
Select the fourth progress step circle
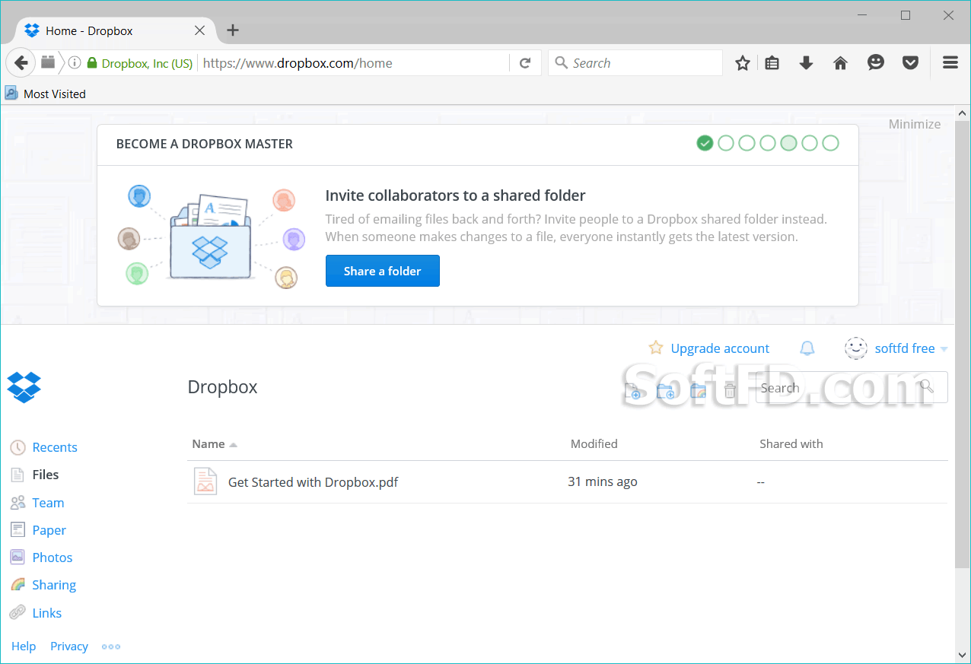click(x=768, y=143)
